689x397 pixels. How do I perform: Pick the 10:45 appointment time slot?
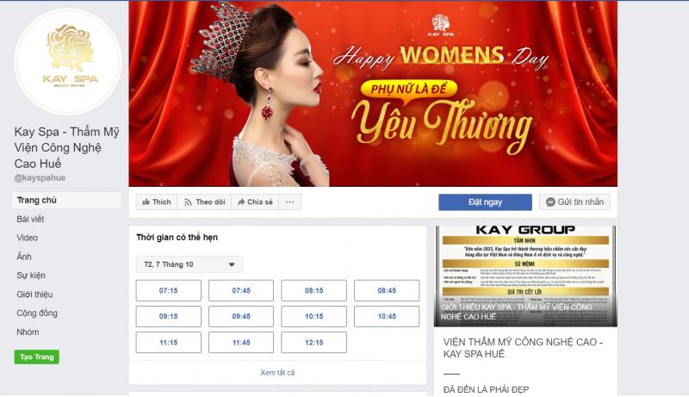pyautogui.click(x=387, y=316)
